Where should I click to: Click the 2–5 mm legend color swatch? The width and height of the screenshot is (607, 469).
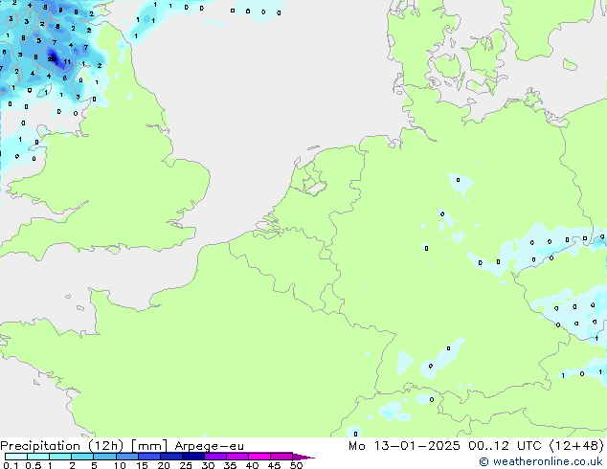(82, 457)
